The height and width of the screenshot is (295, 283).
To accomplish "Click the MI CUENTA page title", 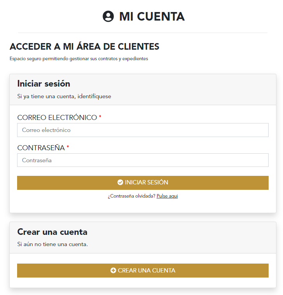I will pyautogui.click(x=152, y=16).
